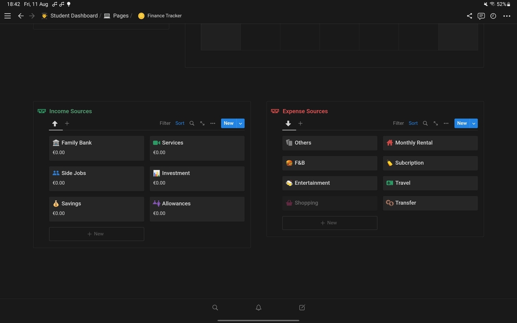Image resolution: width=517 pixels, height=323 pixels.
Task: Open the Subcription card
Action: click(x=430, y=163)
